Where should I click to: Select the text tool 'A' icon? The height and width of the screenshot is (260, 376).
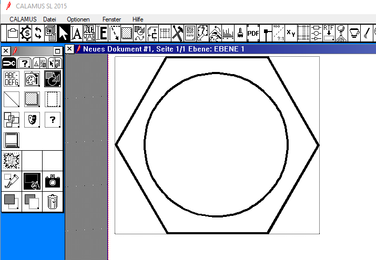coord(77,33)
